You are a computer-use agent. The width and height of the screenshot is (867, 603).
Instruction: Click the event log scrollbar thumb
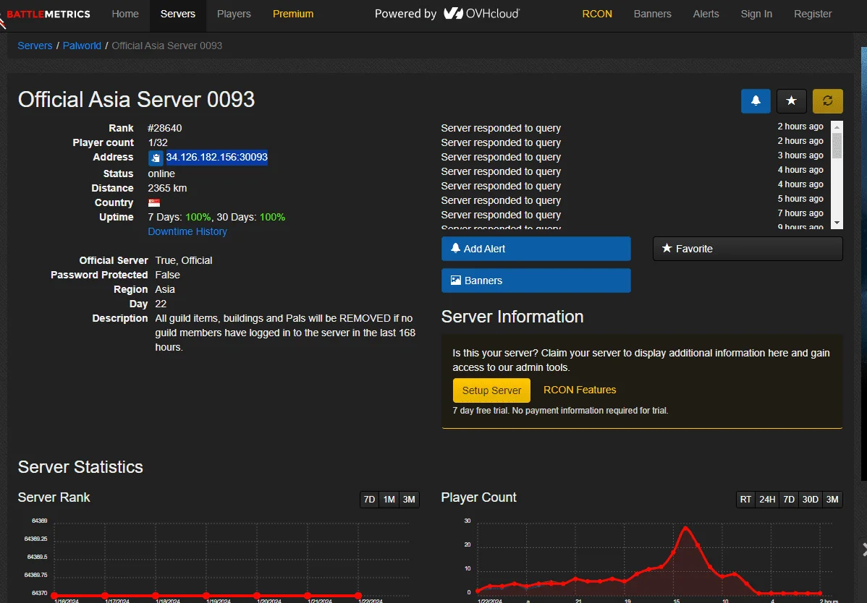[x=837, y=145]
